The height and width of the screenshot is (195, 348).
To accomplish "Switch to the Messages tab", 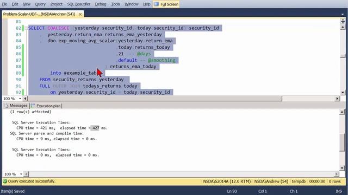I will [16, 106].
